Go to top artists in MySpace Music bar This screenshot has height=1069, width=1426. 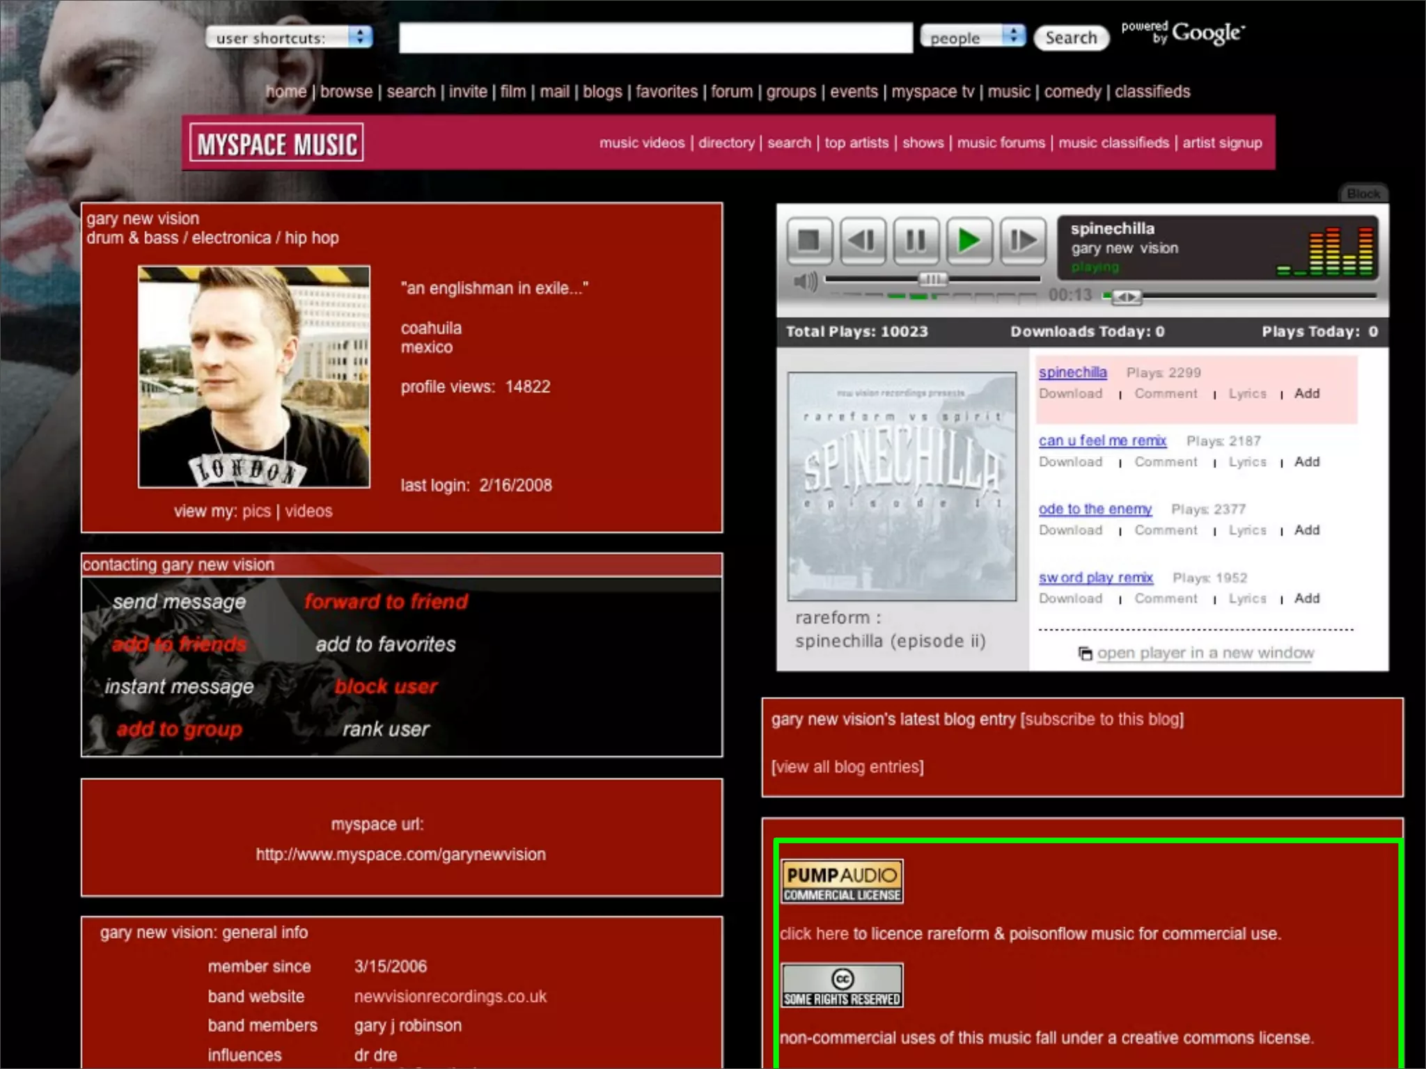pyautogui.click(x=856, y=143)
